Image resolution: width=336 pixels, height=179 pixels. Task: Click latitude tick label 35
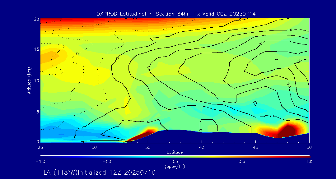148,147
